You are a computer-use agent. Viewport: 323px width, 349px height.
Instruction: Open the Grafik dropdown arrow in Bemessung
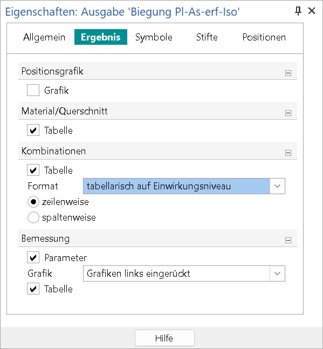point(277,273)
